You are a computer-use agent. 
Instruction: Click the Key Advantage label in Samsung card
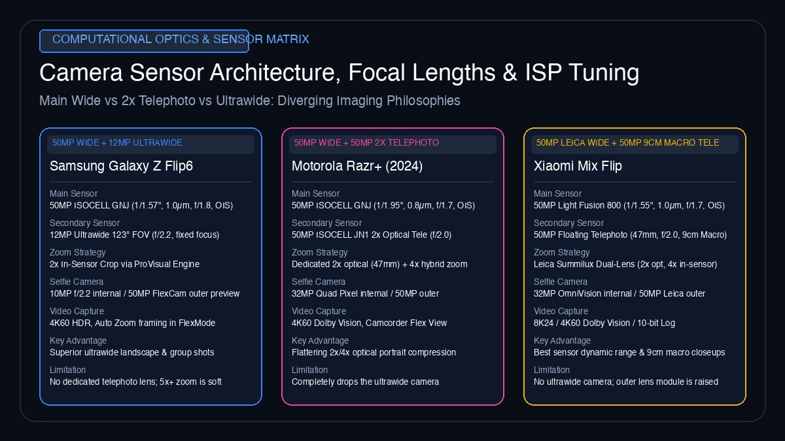pos(78,340)
